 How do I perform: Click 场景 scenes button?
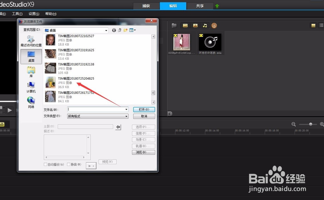point(144,140)
